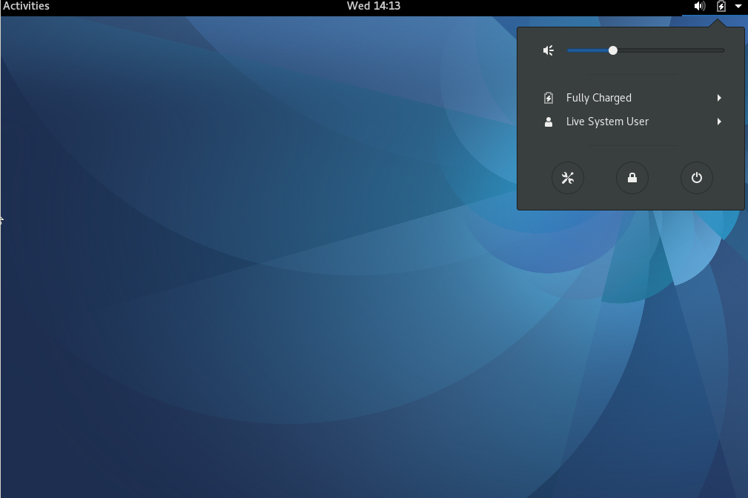Toggle mute with the speaker icon in the menu
The image size is (748, 498).
pos(548,50)
